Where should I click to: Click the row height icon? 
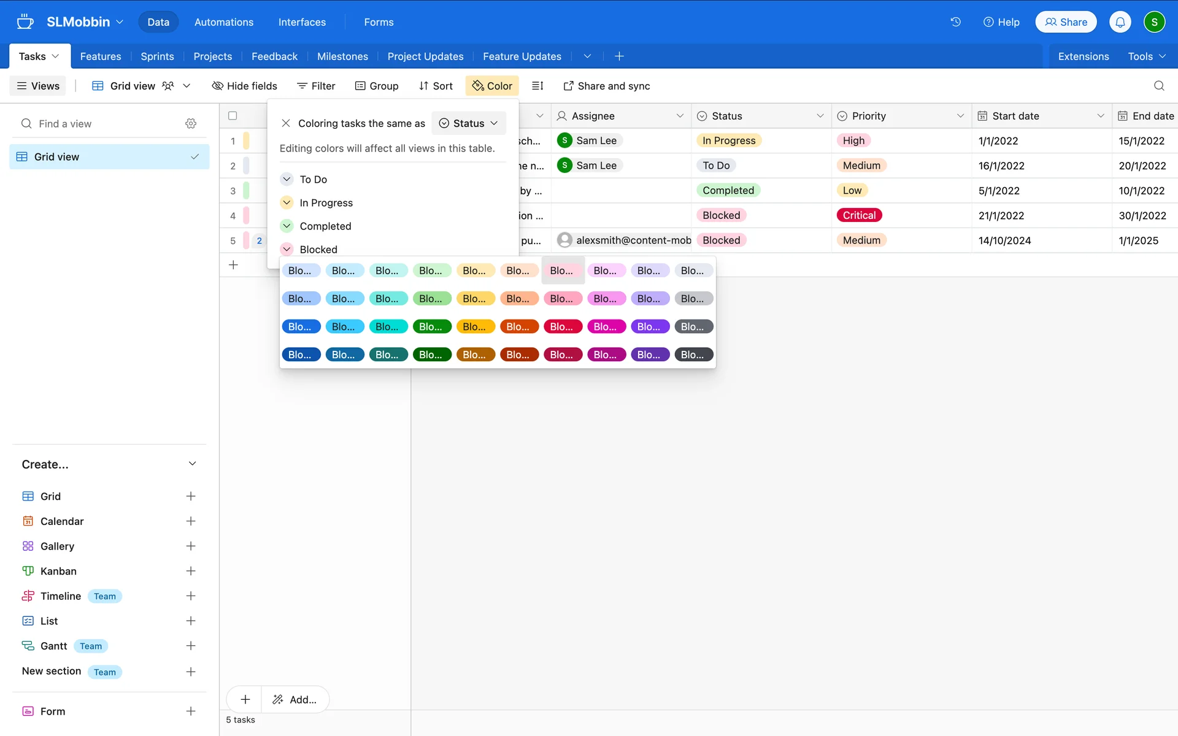click(x=537, y=86)
